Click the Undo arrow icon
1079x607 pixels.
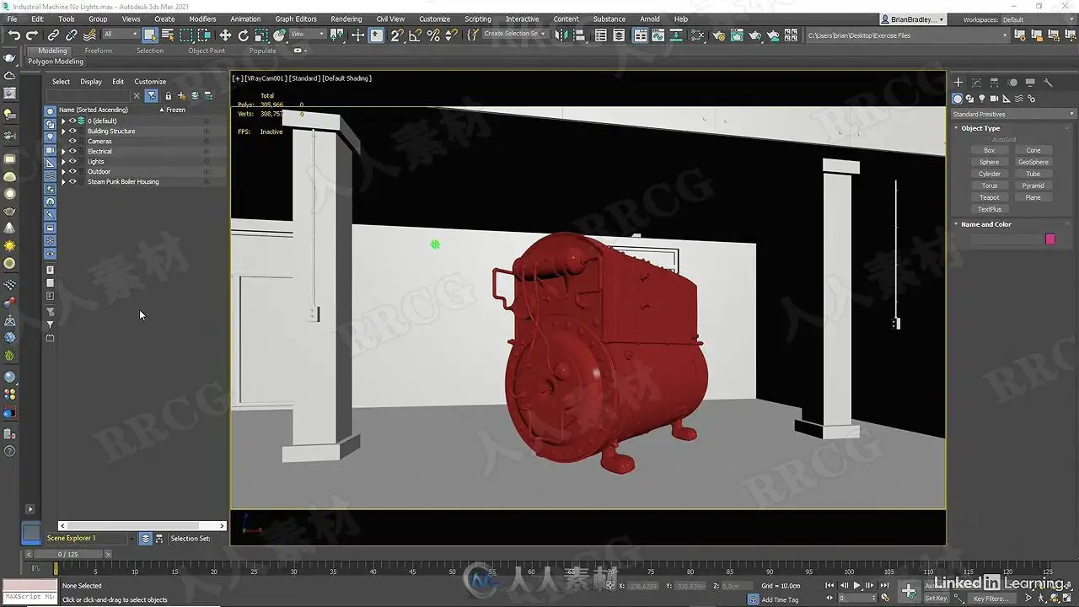tap(14, 35)
